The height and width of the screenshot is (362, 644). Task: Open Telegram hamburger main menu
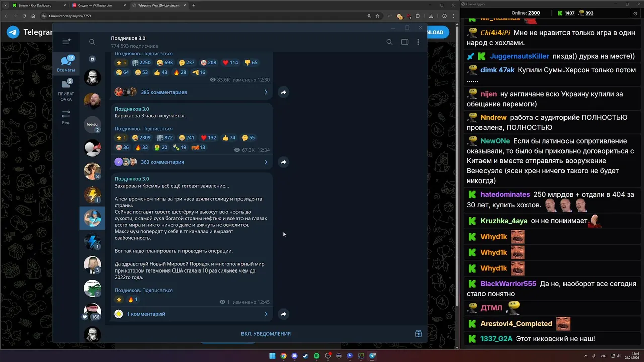click(66, 42)
